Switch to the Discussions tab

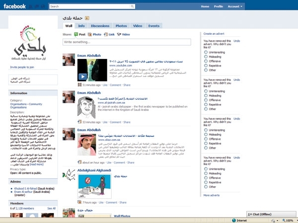[x=100, y=25]
